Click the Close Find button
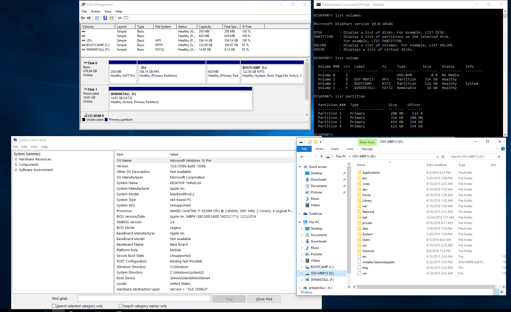511x312 pixels. (x=264, y=299)
